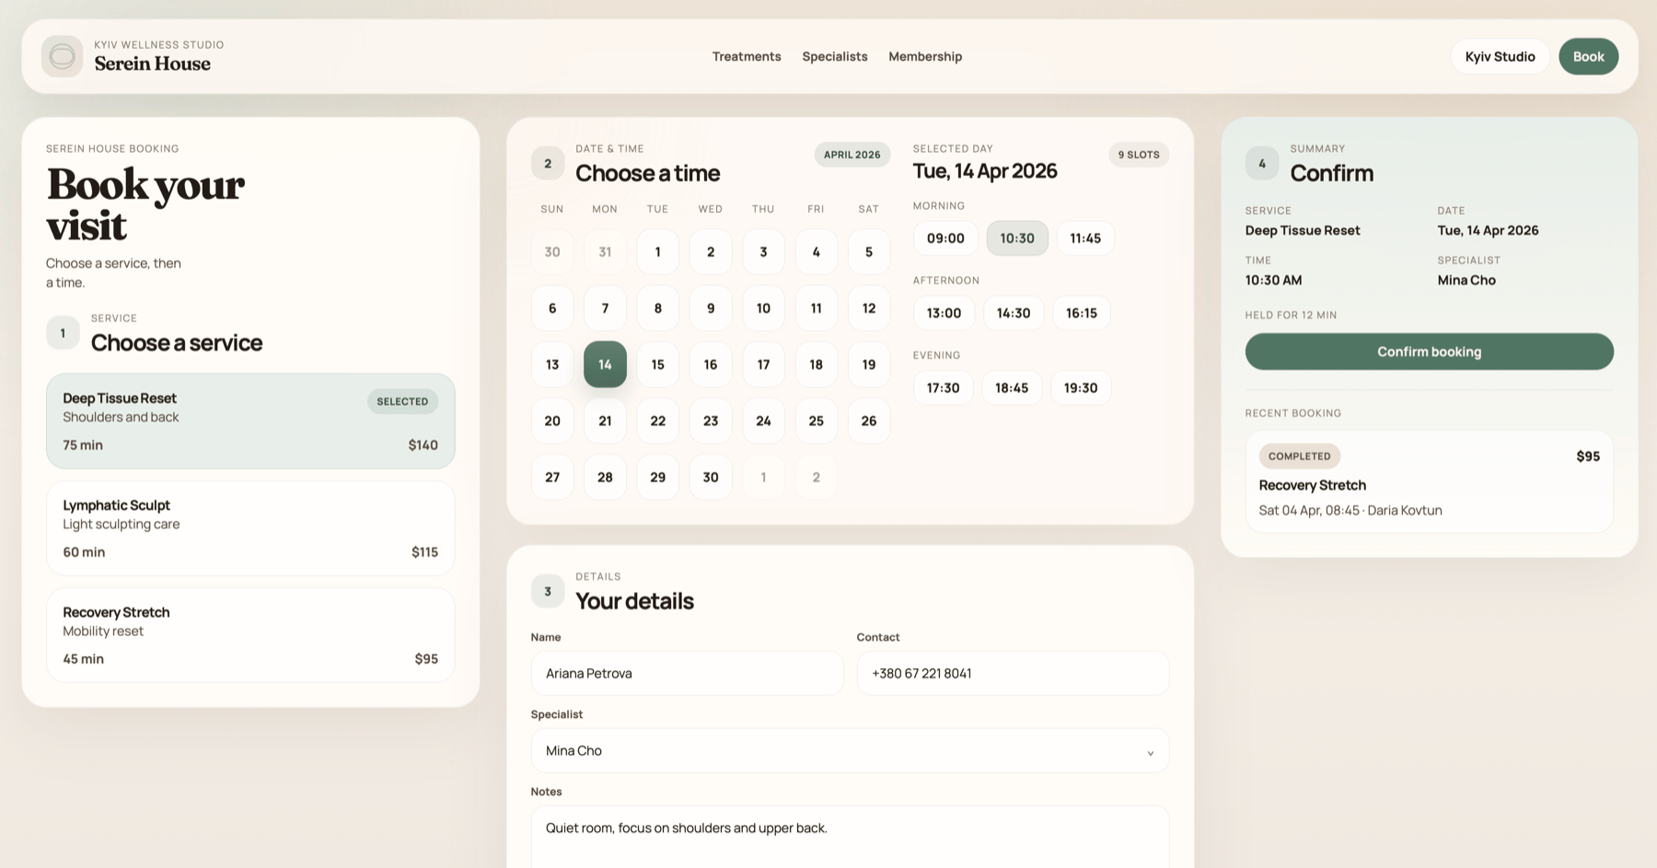
Task: Click the Kyiv Studio button
Action: coord(1500,56)
